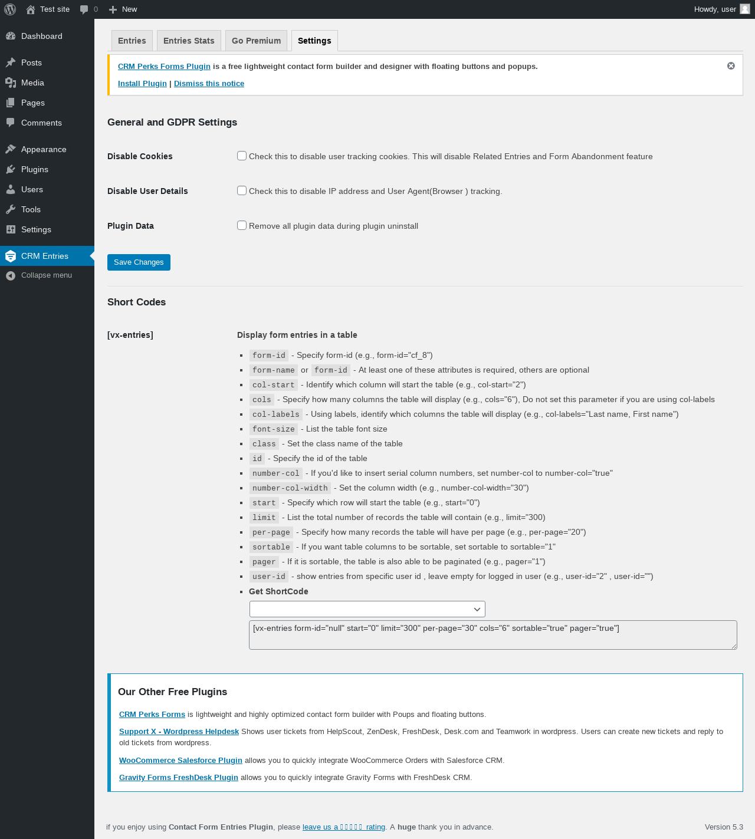Click the plus icon beside New
The height and width of the screenshot is (839, 755).
coord(113,9)
